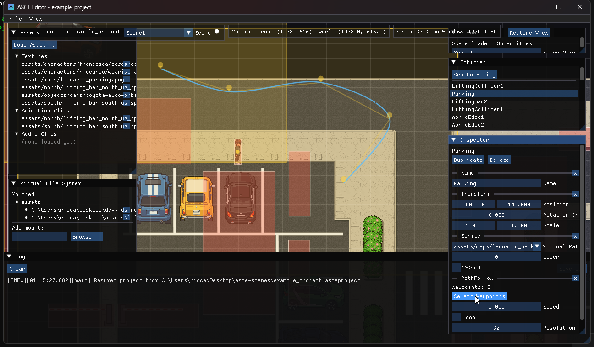Click the Resolution value field

496,328
